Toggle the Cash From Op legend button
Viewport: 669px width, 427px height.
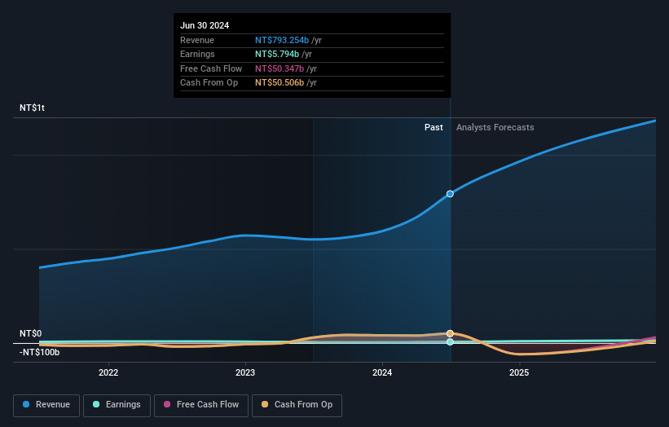click(297, 405)
